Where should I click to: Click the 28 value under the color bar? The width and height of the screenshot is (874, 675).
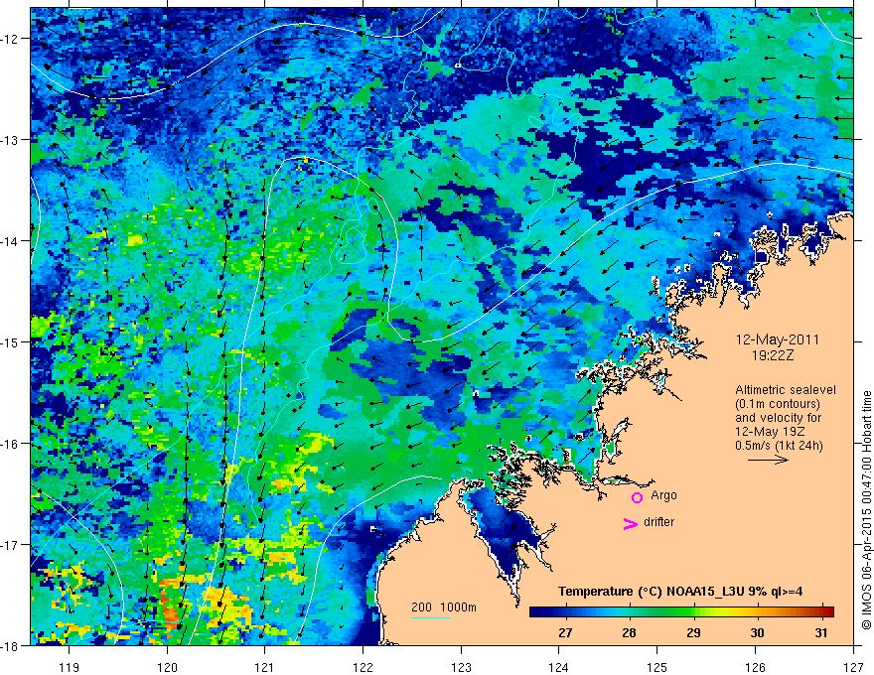tap(630, 632)
